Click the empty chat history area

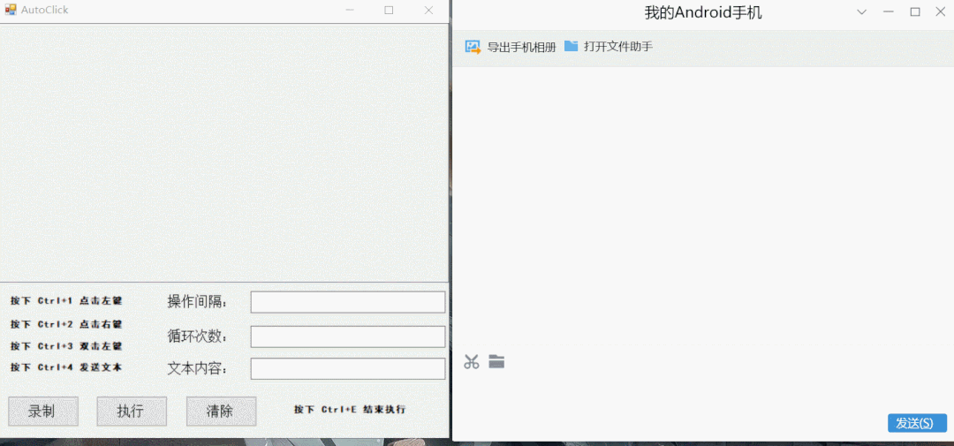point(703,205)
